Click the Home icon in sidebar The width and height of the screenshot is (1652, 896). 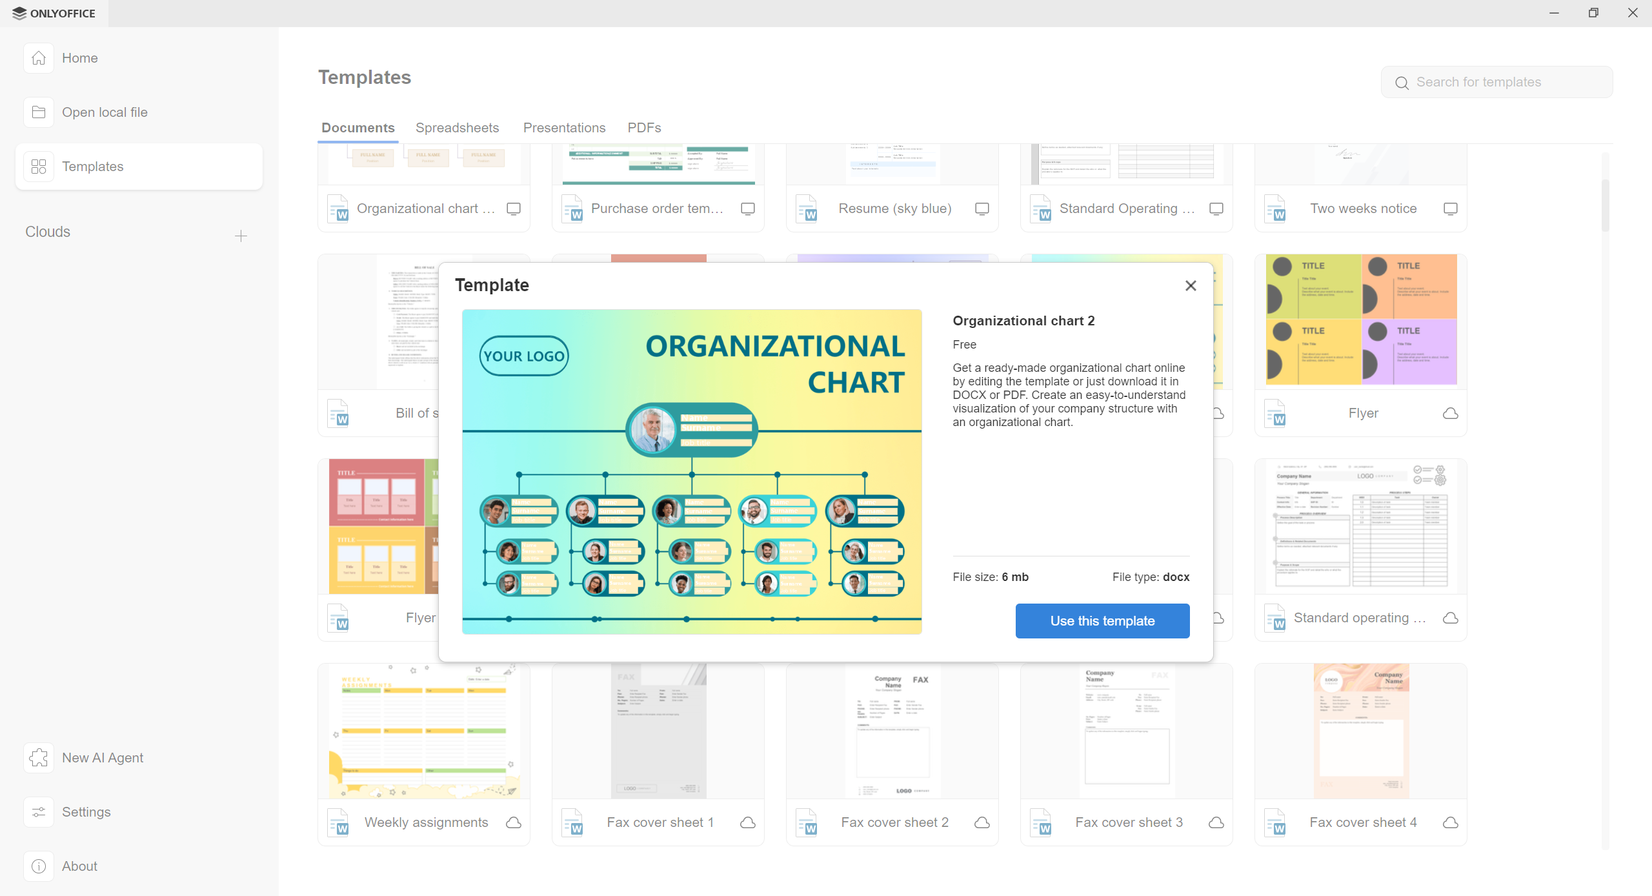(39, 58)
